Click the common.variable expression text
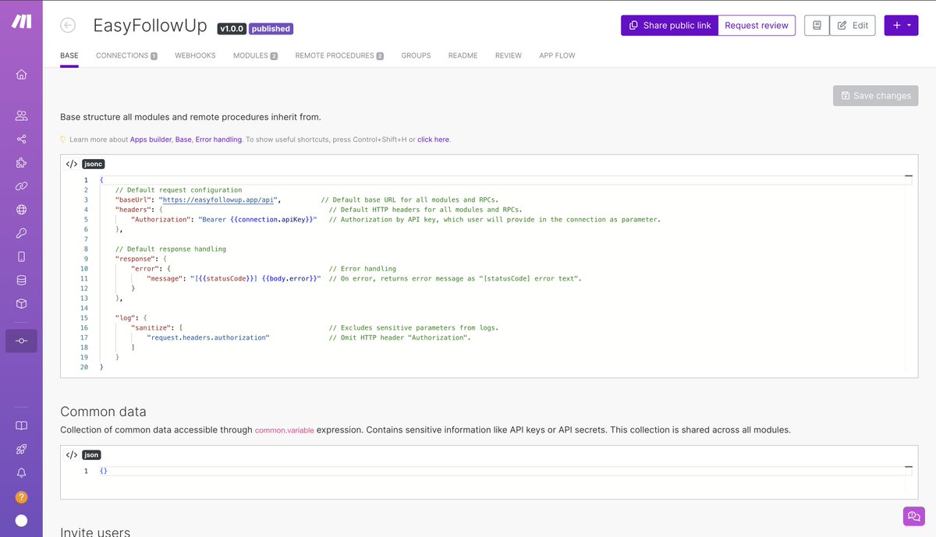Screen dimensions: 936x537 [x=285, y=430]
